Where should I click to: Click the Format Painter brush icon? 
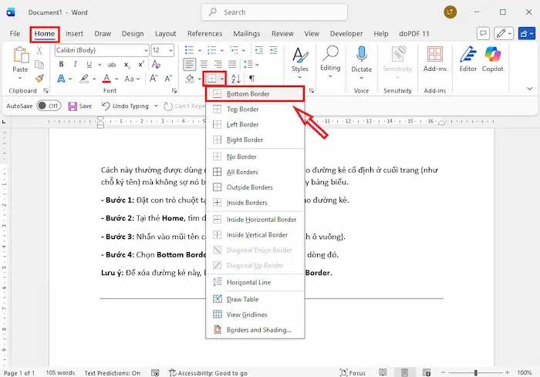pyautogui.click(x=39, y=79)
